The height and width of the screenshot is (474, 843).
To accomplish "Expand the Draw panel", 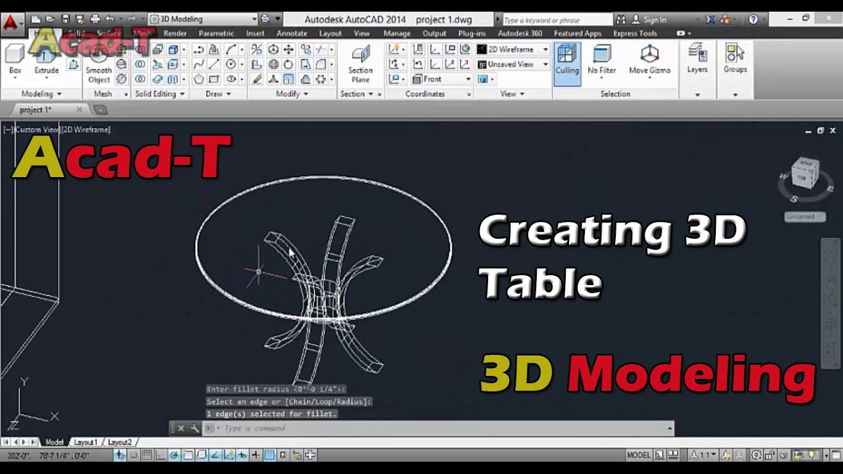I will point(218,94).
